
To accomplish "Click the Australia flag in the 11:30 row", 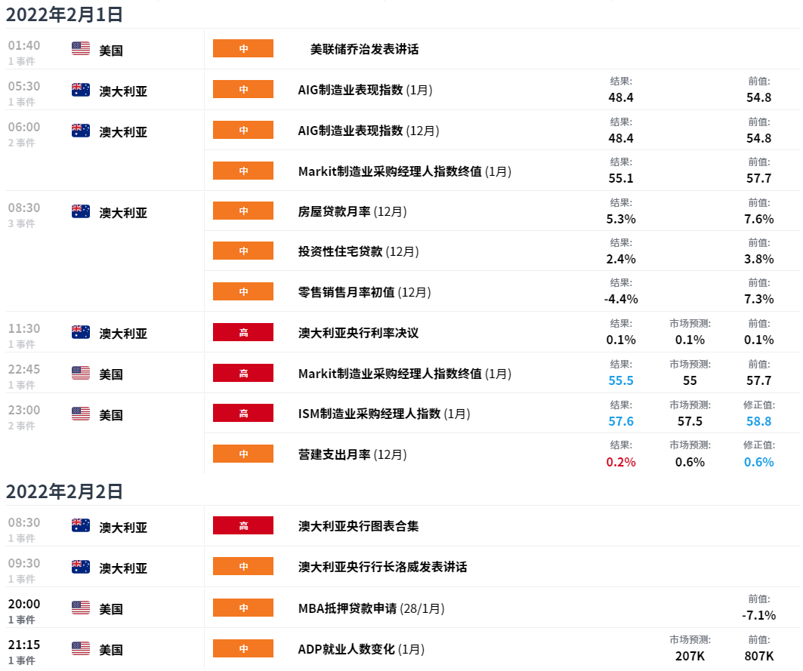I will click(80, 332).
